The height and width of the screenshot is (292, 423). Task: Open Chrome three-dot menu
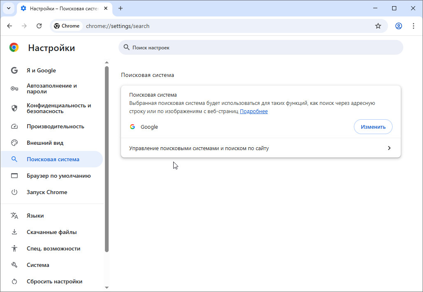(414, 26)
